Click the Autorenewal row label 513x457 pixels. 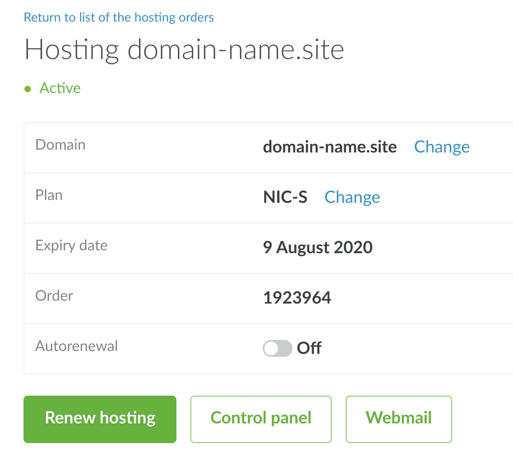77,346
